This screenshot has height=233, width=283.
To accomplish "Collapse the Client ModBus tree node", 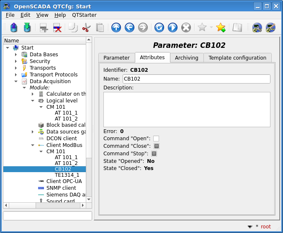I will click(33, 145).
